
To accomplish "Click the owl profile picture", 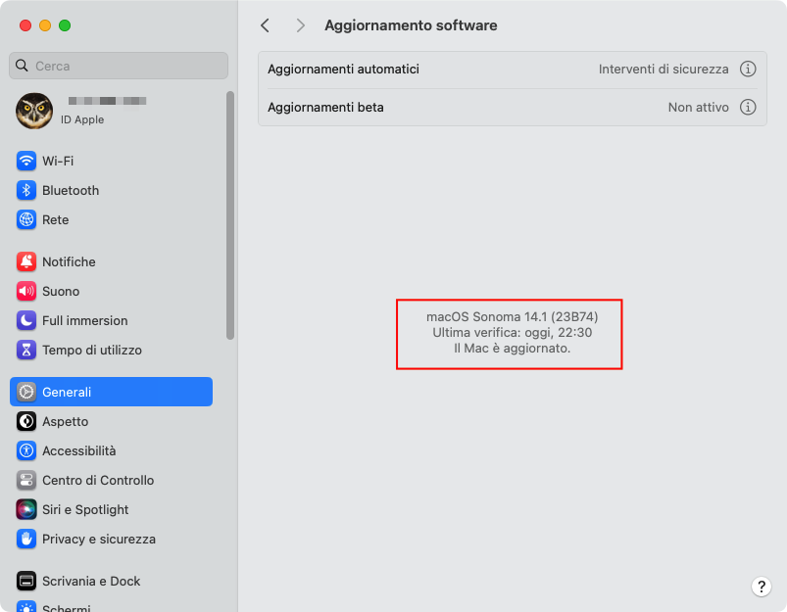I will point(34,111).
